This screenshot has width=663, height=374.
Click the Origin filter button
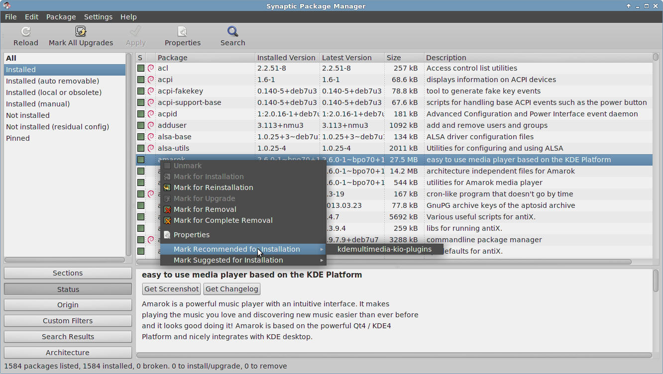click(68, 305)
